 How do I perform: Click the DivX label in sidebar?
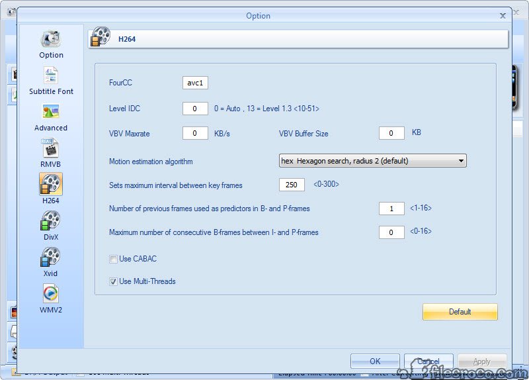[51, 237]
